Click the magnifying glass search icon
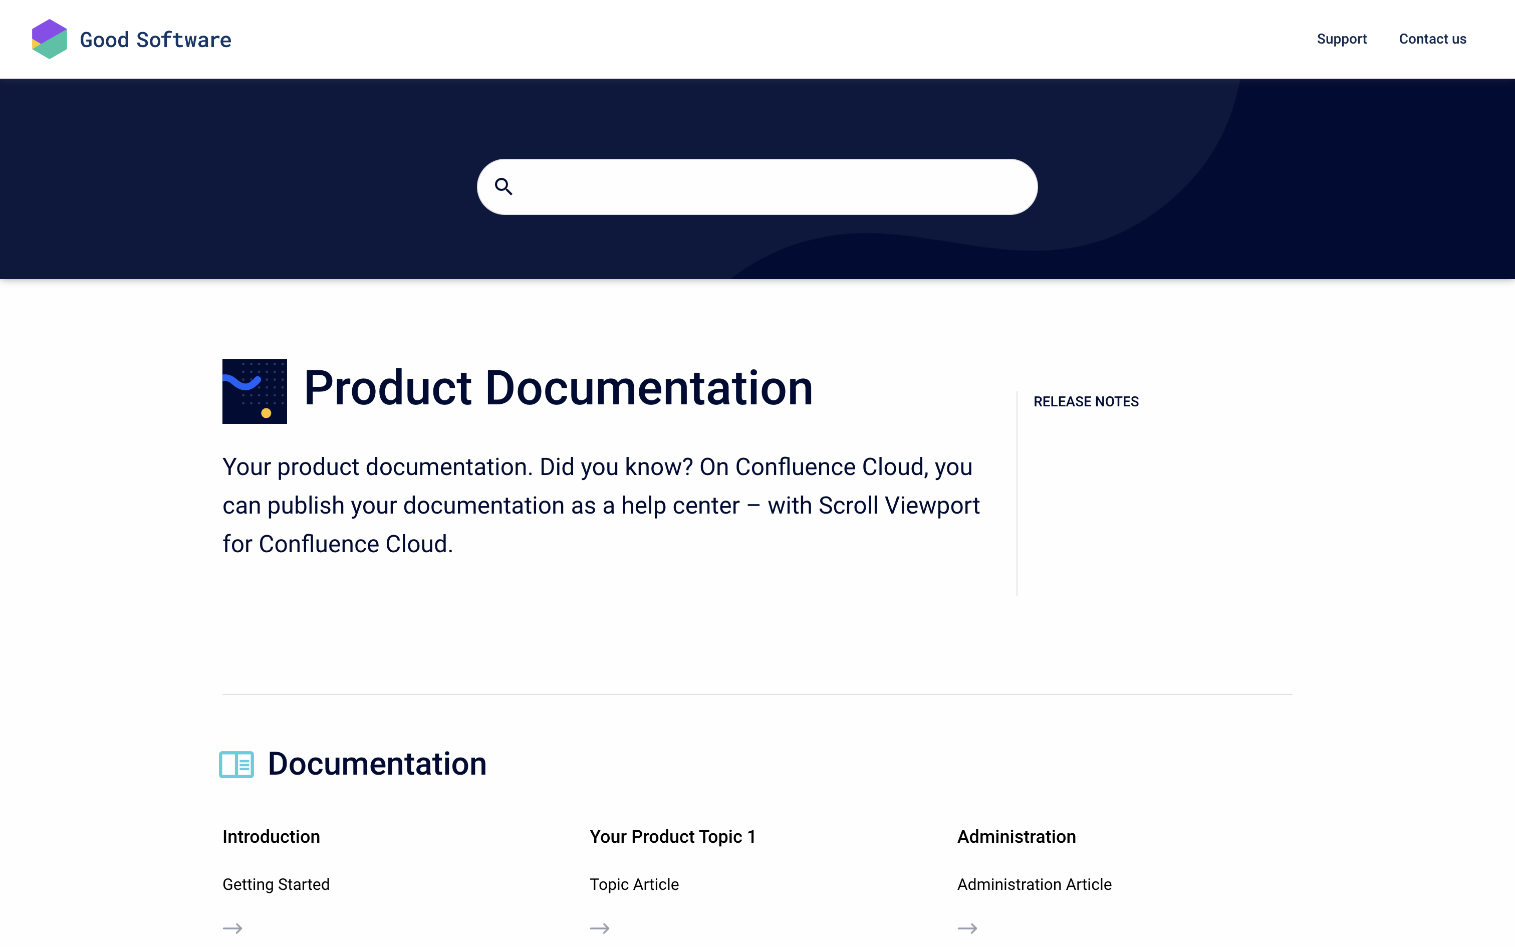 503,186
